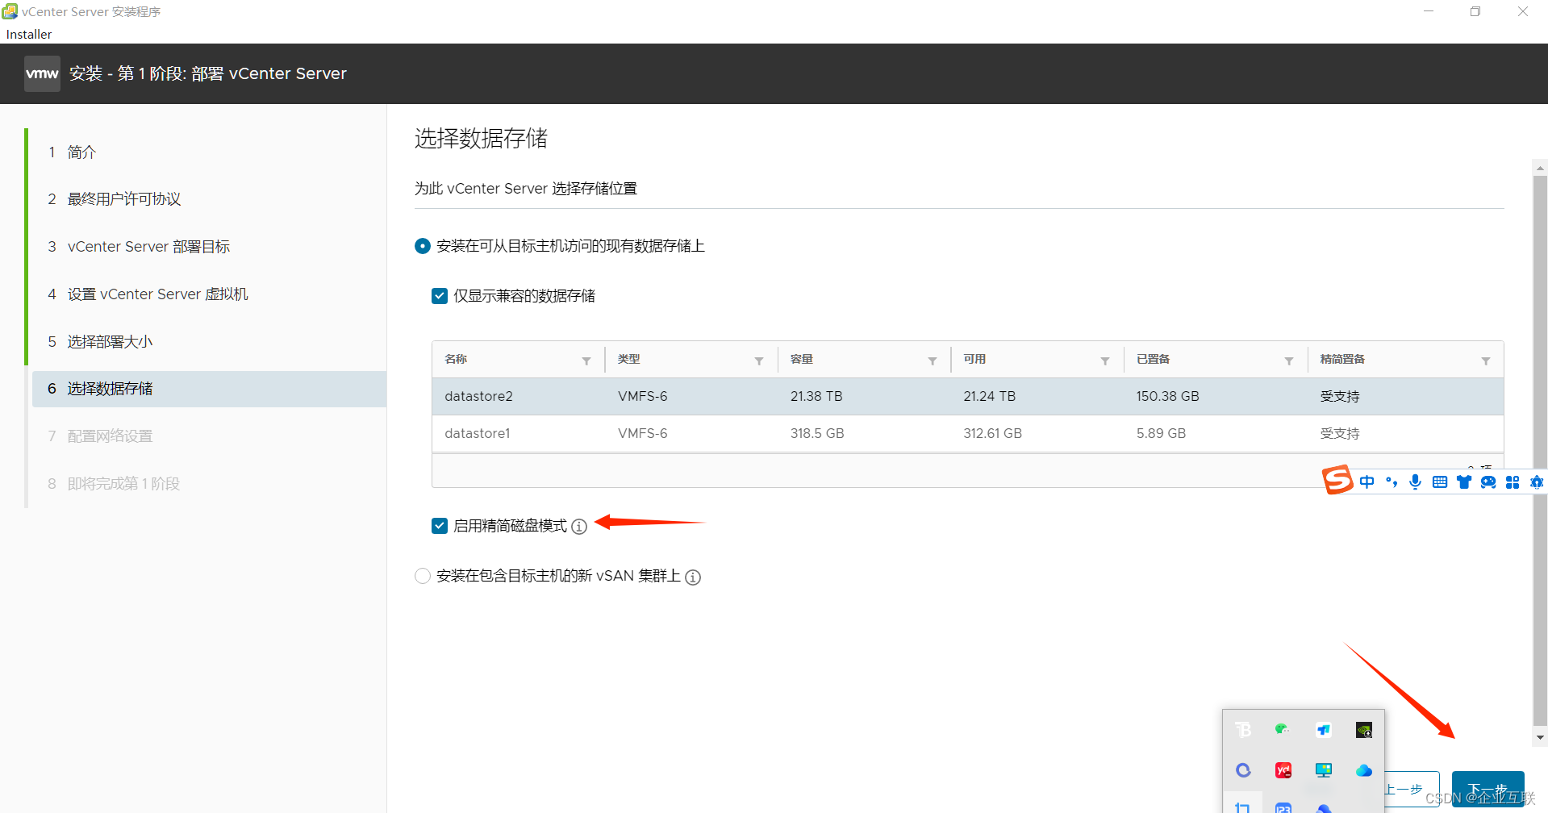Click scrollbar down arrow
The width and height of the screenshot is (1548, 813).
[1540, 737]
